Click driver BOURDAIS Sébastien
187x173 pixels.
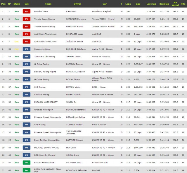coord(77,170)
